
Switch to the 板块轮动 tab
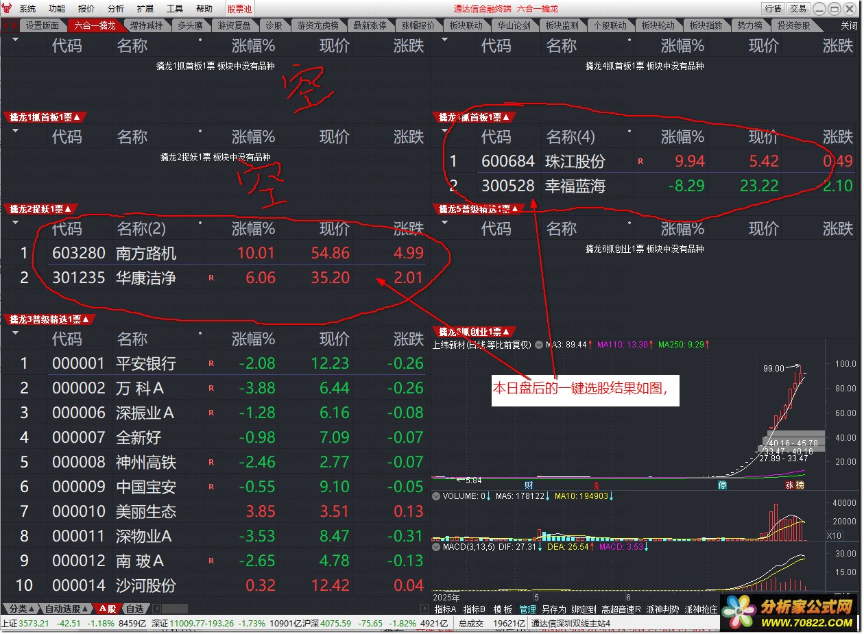[658, 25]
